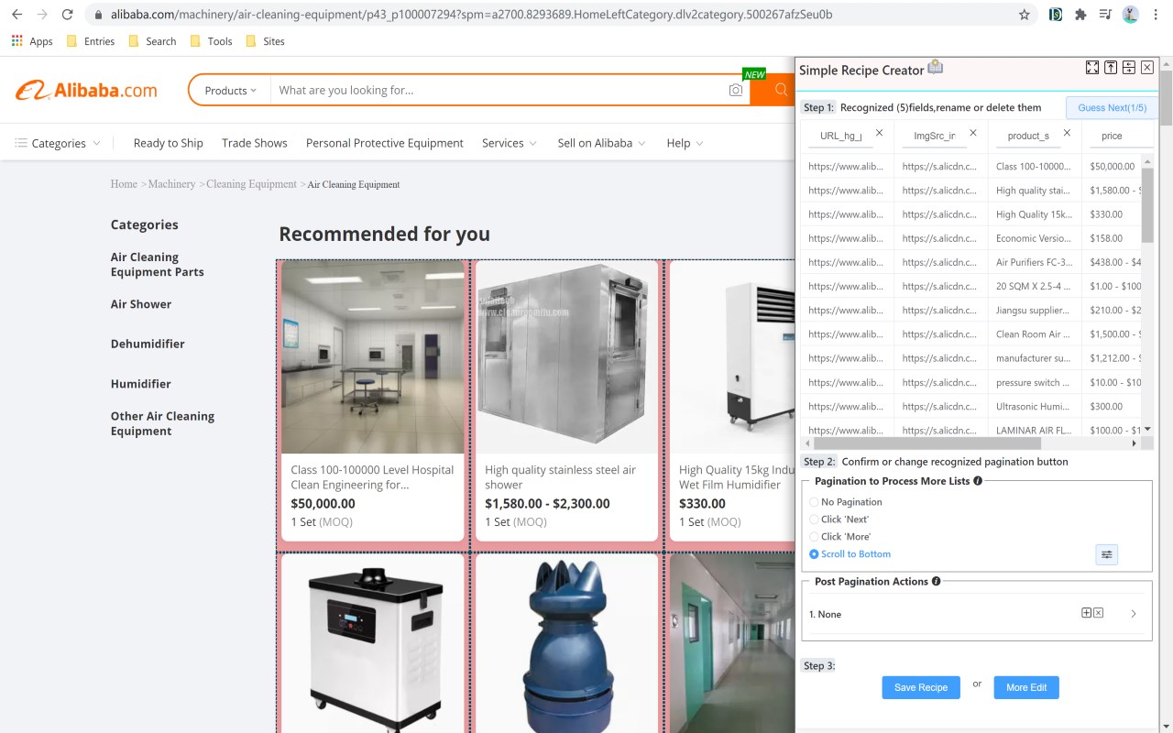
Task: Delete the product_s field column
Action: pos(1067,133)
